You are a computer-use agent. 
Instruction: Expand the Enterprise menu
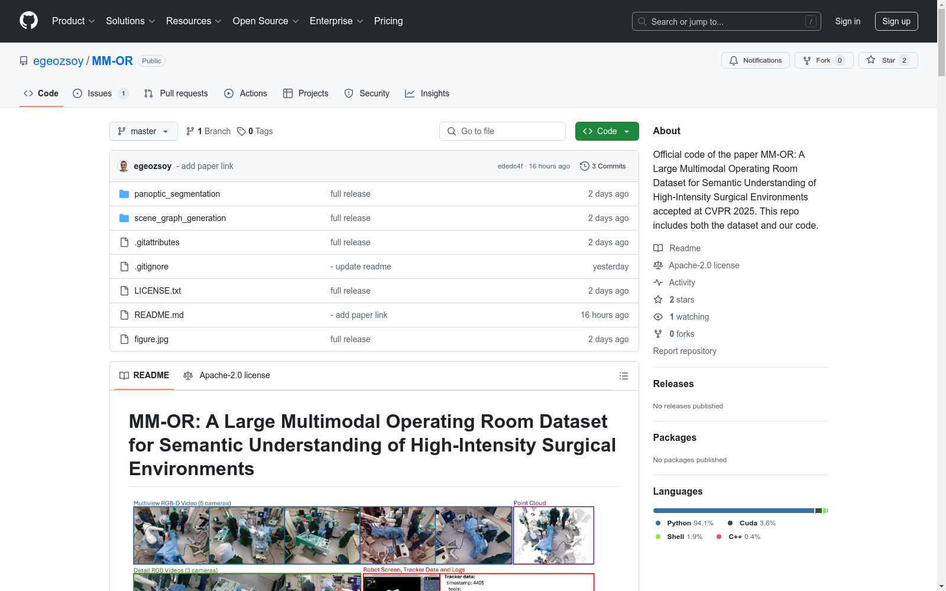[336, 21]
